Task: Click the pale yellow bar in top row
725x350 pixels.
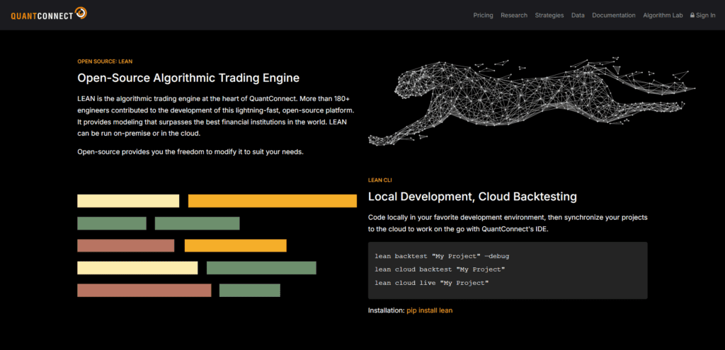Action: (128, 201)
